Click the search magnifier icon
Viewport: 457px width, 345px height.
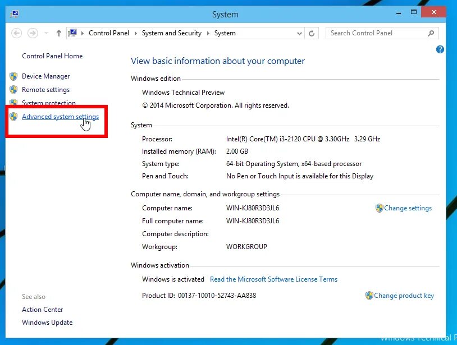click(x=431, y=33)
